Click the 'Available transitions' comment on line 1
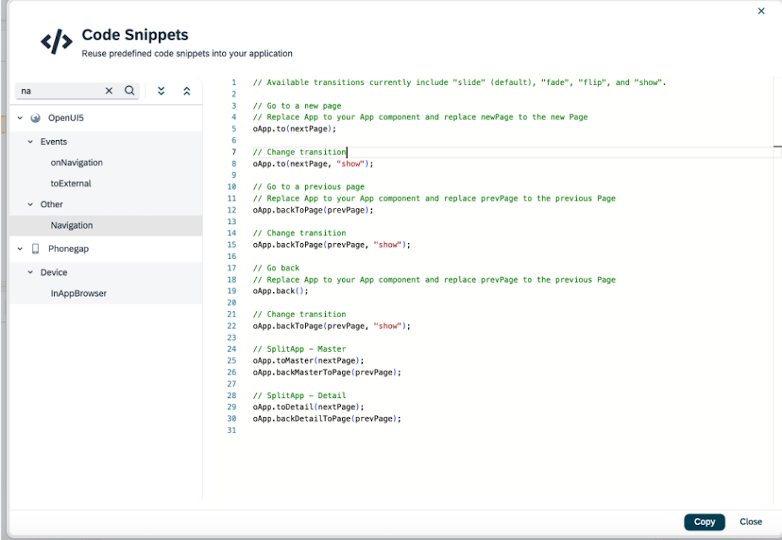Image resolution: width=782 pixels, height=540 pixels. 459,83
